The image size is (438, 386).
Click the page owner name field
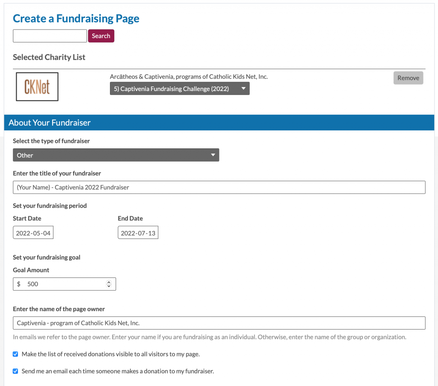tap(219, 323)
